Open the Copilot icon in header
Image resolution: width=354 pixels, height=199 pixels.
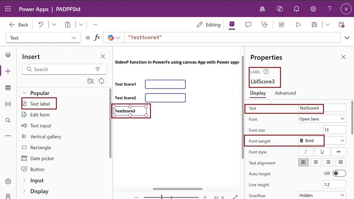[x=279, y=9]
